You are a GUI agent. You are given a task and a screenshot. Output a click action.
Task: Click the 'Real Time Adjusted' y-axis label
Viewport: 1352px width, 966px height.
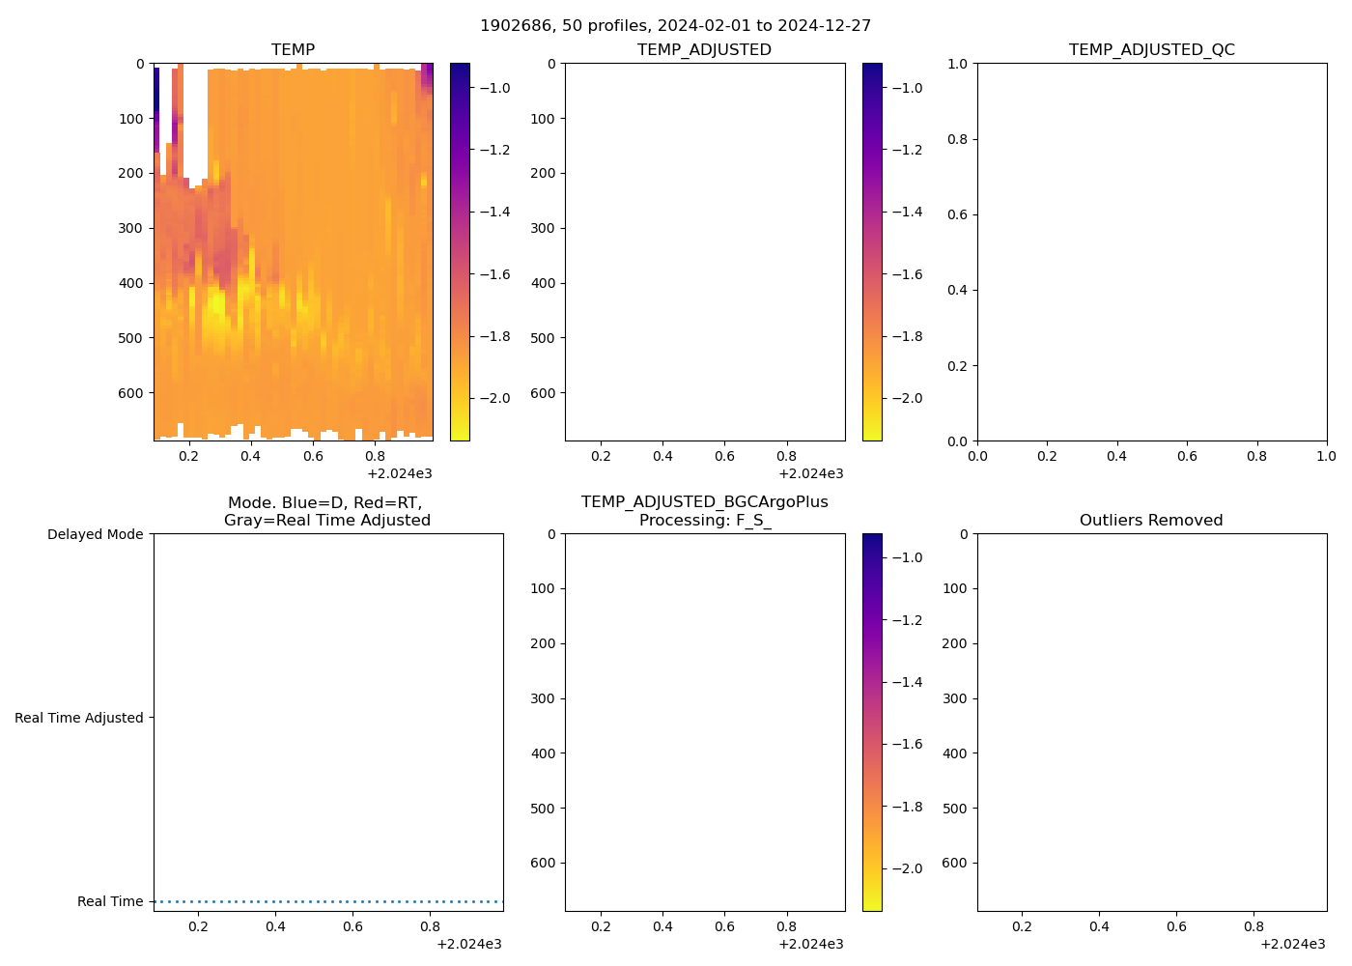click(x=79, y=718)
